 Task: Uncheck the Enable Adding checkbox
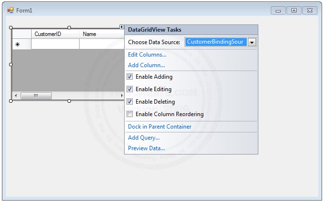tap(130, 77)
